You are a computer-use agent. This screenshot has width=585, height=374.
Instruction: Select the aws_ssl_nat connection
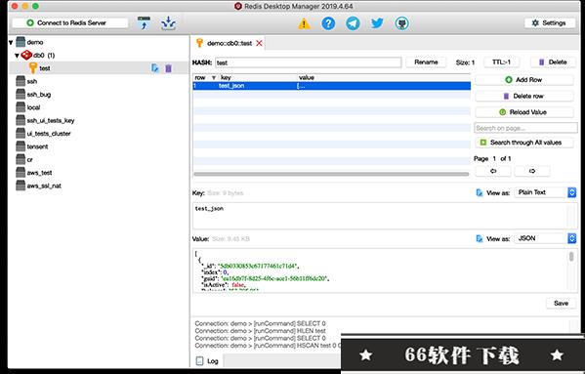click(44, 186)
